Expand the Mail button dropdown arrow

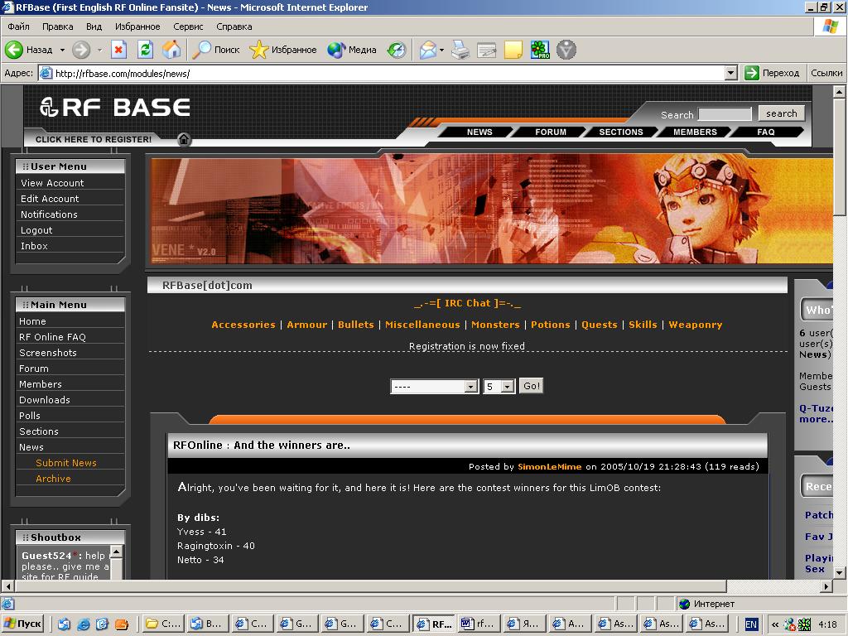click(442, 51)
